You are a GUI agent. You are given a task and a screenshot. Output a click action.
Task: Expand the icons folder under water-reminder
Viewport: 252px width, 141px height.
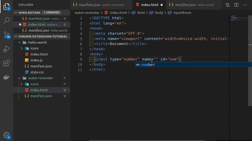point(22,84)
